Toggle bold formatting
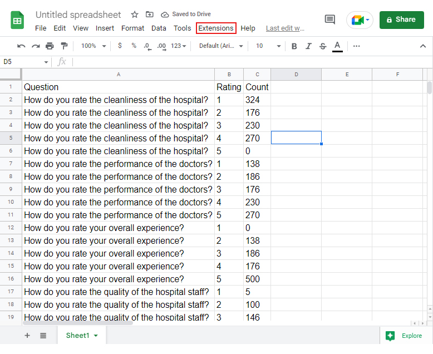 (x=294, y=46)
